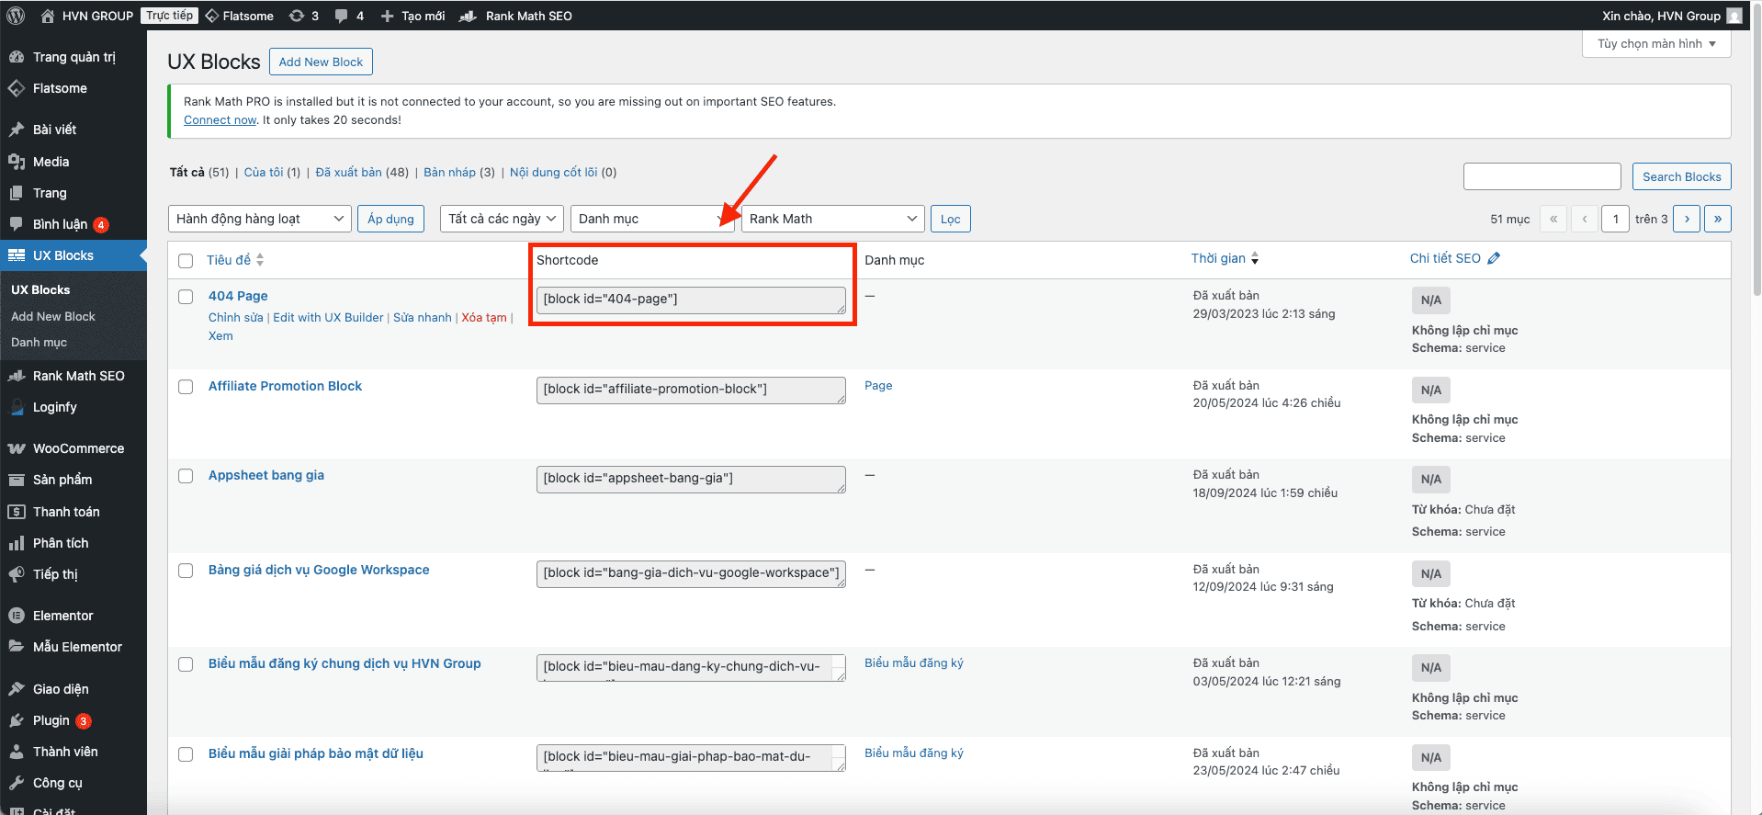Click the search blocks text field
Screen dimensions: 1762x815
click(x=1542, y=176)
